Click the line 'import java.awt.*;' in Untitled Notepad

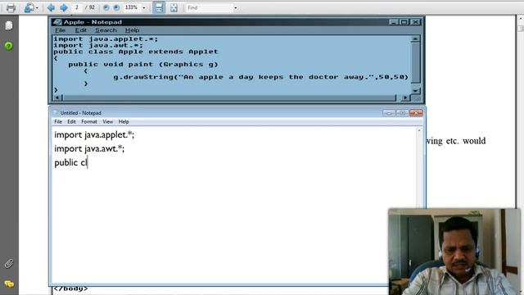pos(89,148)
